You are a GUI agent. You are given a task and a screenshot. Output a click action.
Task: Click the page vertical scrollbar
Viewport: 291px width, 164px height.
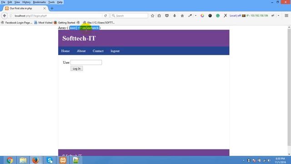click(x=289, y=87)
